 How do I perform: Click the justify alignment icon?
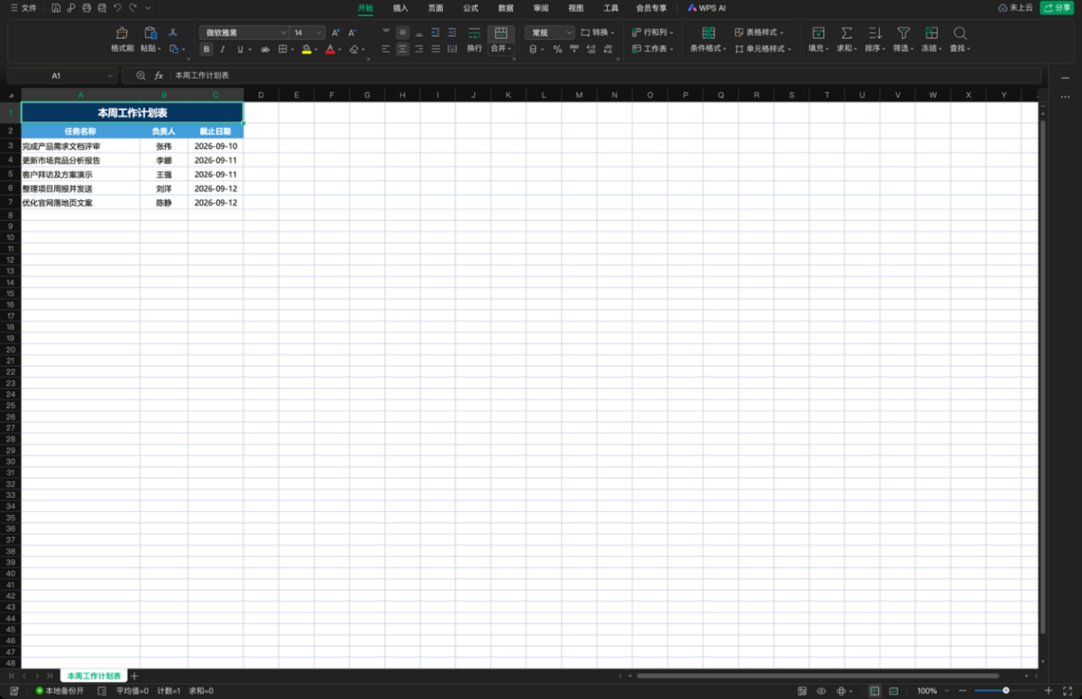coord(435,50)
